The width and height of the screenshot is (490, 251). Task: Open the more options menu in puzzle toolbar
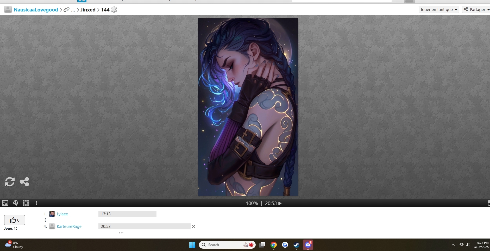point(36,203)
